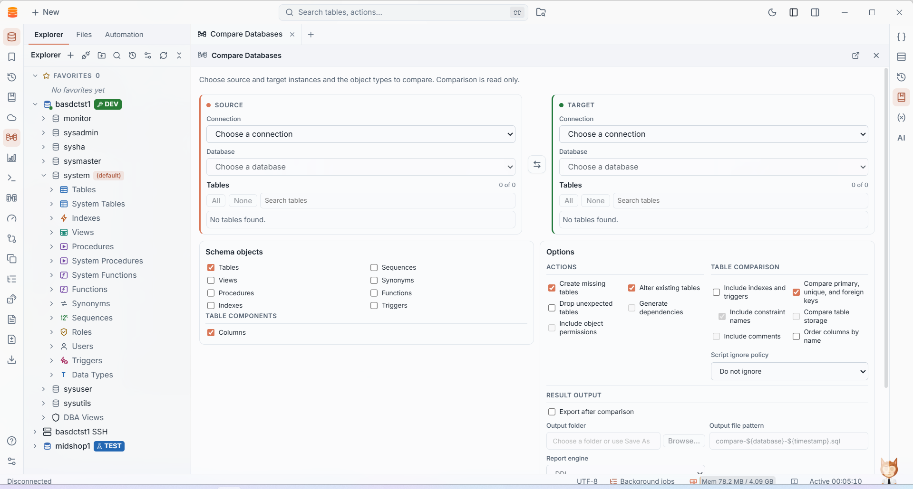The image size is (913, 489).
Task: Open the help question mark icon
Action: pos(12,441)
